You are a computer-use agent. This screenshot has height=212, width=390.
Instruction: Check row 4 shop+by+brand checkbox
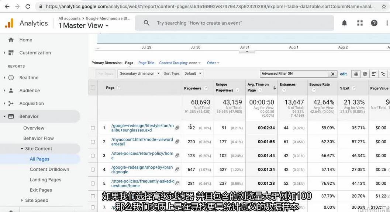[x=93, y=170]
